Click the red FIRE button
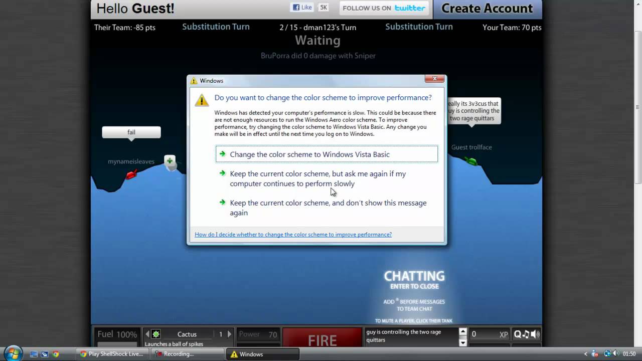The width and height of the screenshot is (642, 361). point(322,338)
